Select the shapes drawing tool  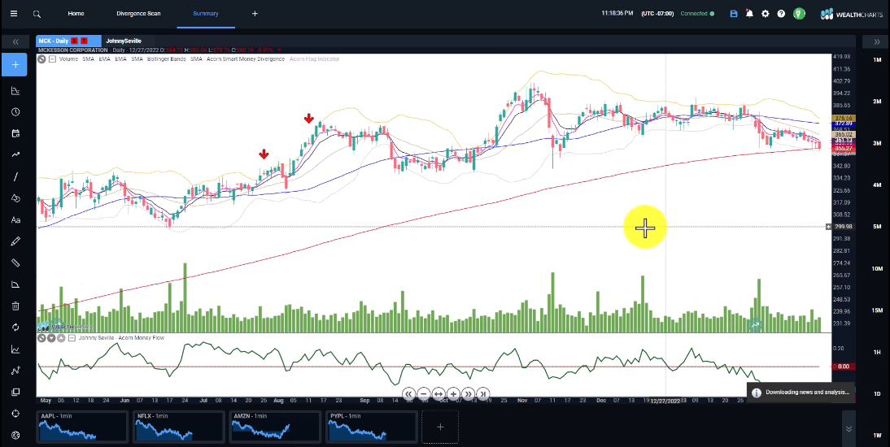point(15,198)
